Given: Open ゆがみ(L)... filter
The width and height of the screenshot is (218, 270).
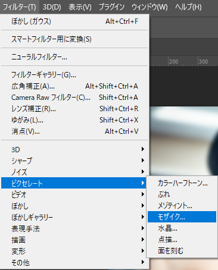Looking at the screenshot, I should [74, 120].
